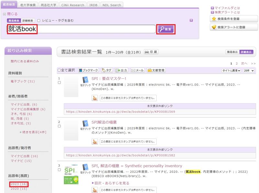Open the title SPI：要点マスター!
259x193 pixels.
tap(109, 78)
